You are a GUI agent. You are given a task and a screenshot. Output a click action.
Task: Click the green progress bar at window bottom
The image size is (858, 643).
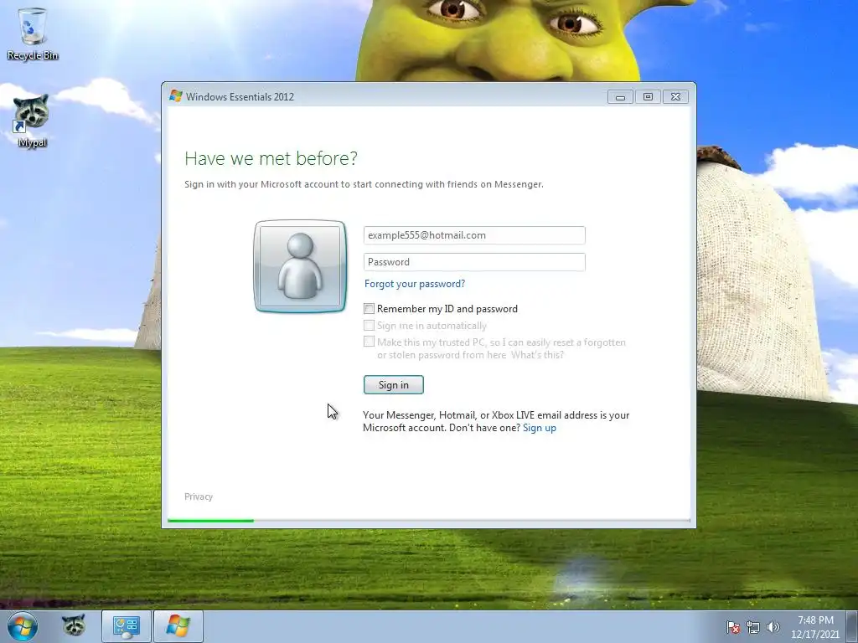[210, 521]
